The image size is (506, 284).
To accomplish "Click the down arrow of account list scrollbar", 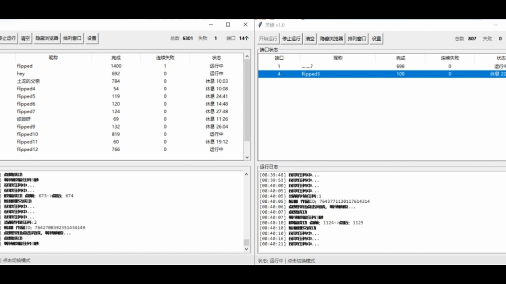I will 247,157.
